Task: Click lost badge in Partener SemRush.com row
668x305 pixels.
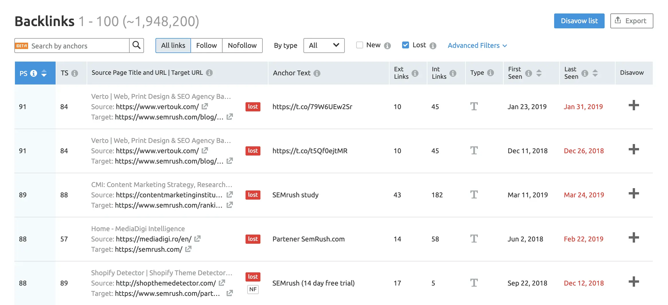Action: [x=253, y=239]
